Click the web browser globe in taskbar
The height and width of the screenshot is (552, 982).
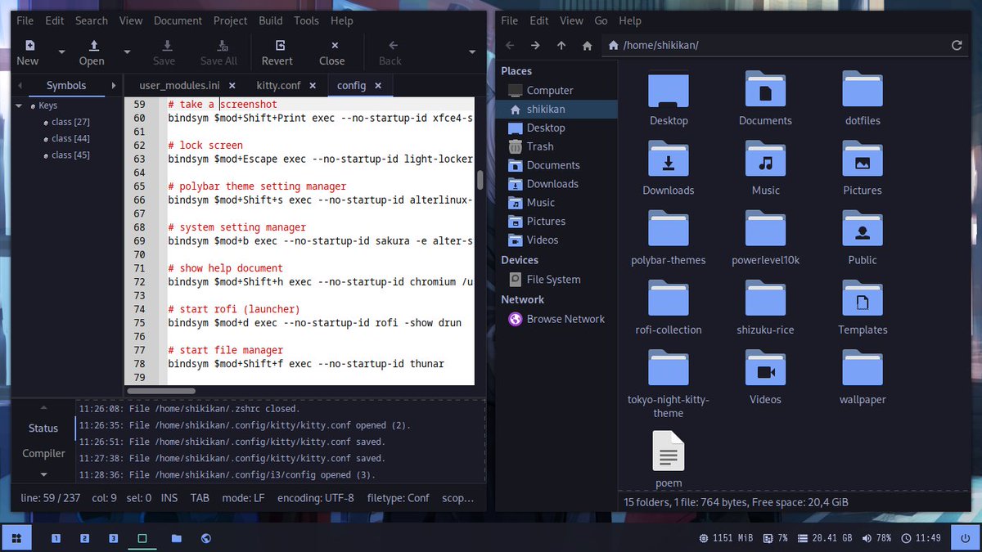tap(206, 538)
